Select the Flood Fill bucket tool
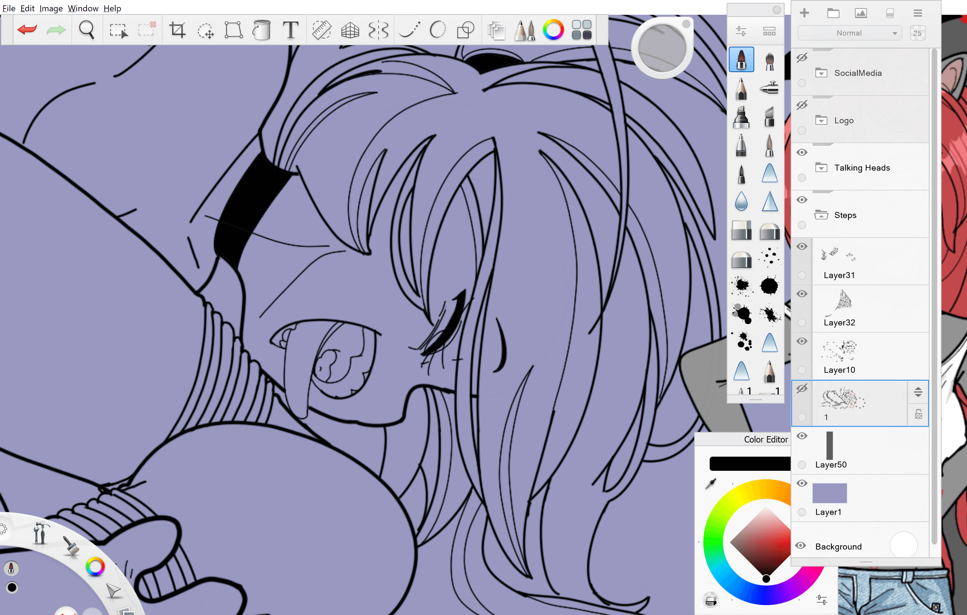This screenshot has width=967, height=615. click(262, 30)
